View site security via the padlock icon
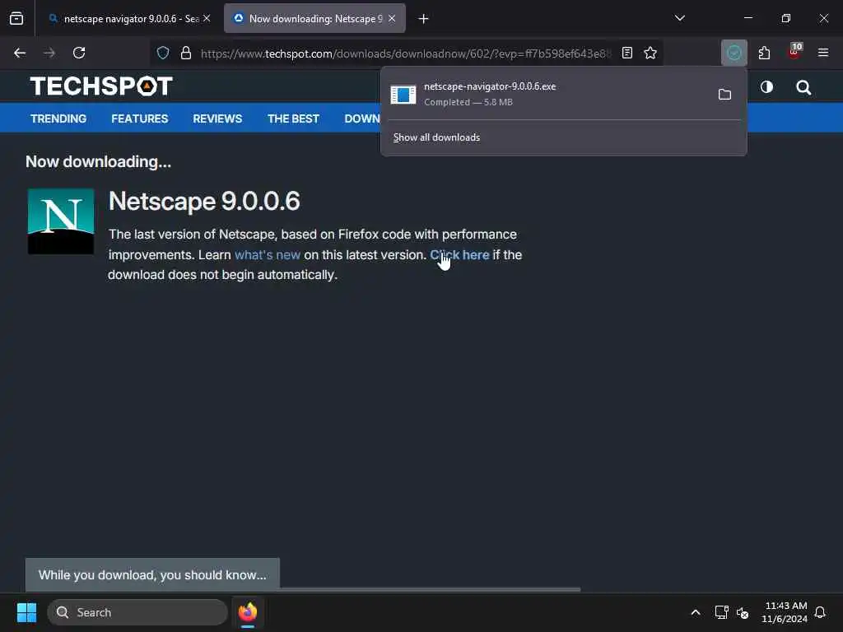843x632 pixels. (186, 53)
